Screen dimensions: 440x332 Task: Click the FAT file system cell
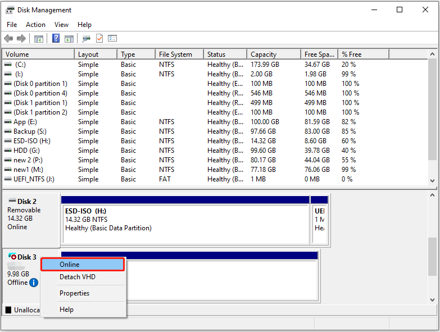(165, 179)
